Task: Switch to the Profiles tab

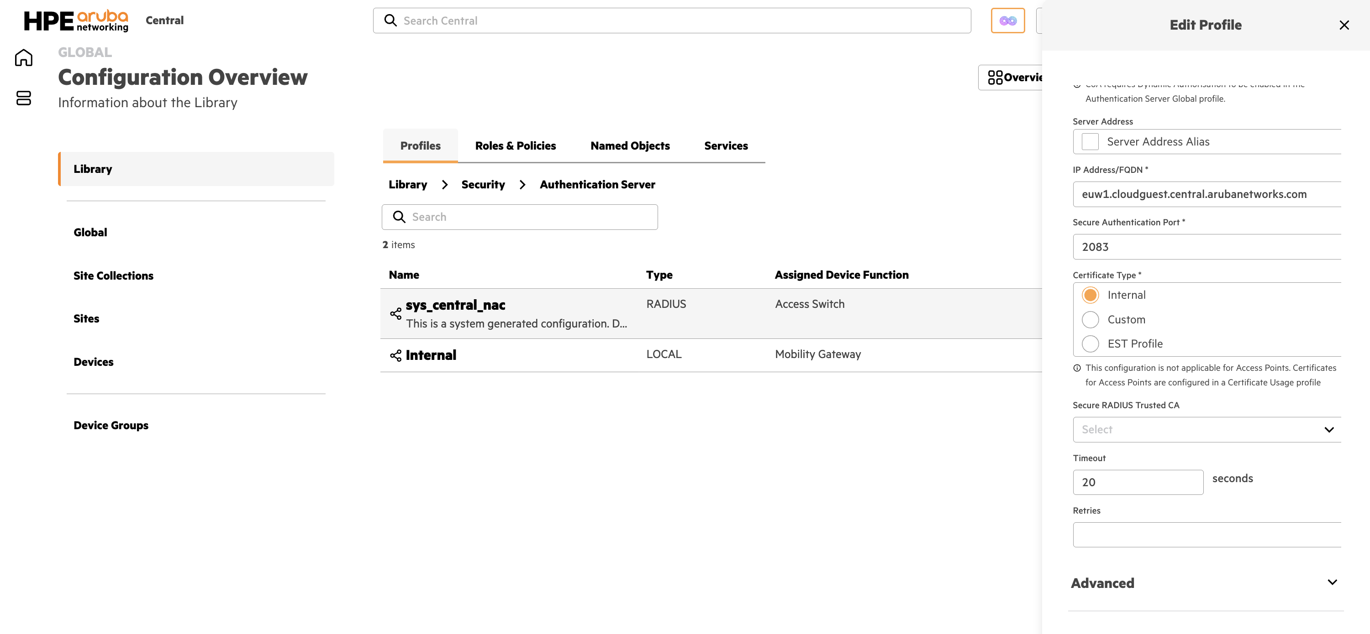Action: pyautogui.click(x=420, y=146)
